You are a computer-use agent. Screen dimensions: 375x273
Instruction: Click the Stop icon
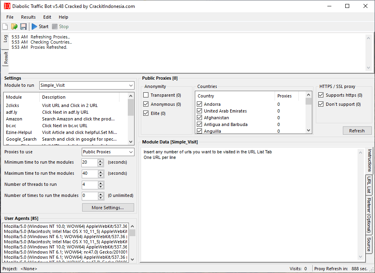click(54, 27)
